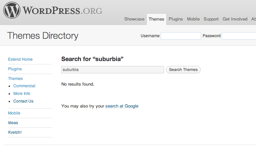Viewport: 256px width, 146px height.
Task: Open the Get Involved tab
Action: click(x=235, y=19)
